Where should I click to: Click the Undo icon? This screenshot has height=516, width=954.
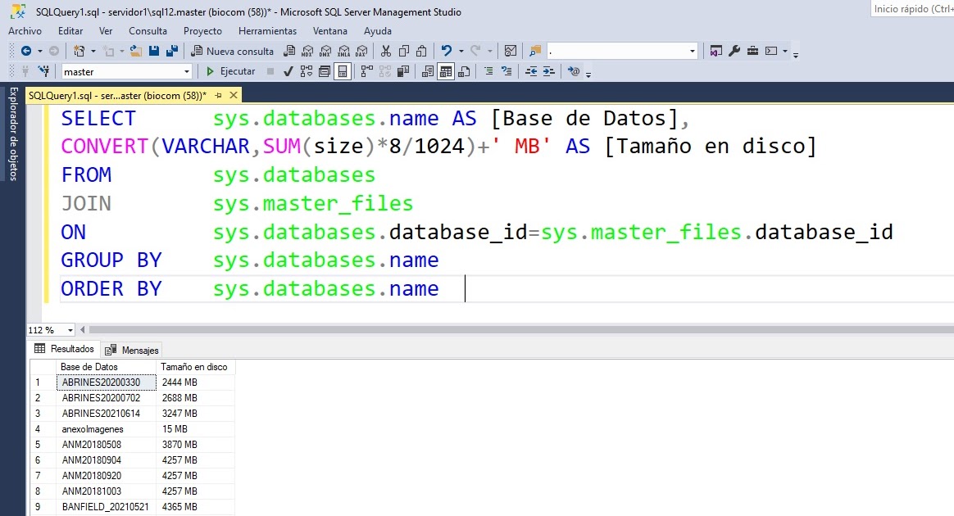pos(448,51)
